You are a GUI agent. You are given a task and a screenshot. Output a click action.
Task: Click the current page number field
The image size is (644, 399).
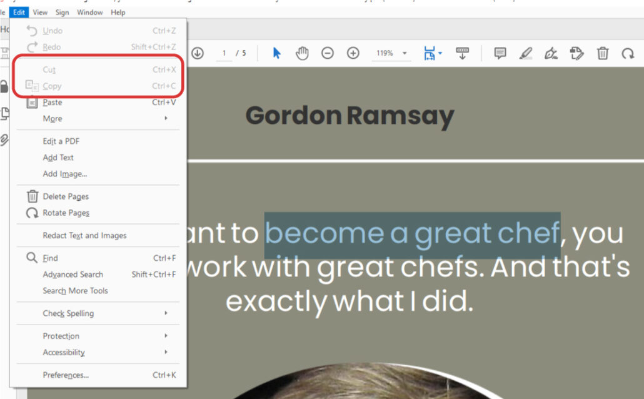[224, 53]
